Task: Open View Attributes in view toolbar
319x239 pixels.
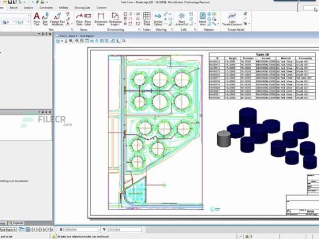Action: (58, 41)
